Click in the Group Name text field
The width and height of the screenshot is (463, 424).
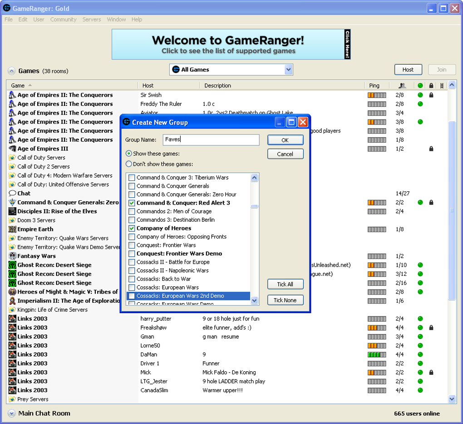point(211,140)
